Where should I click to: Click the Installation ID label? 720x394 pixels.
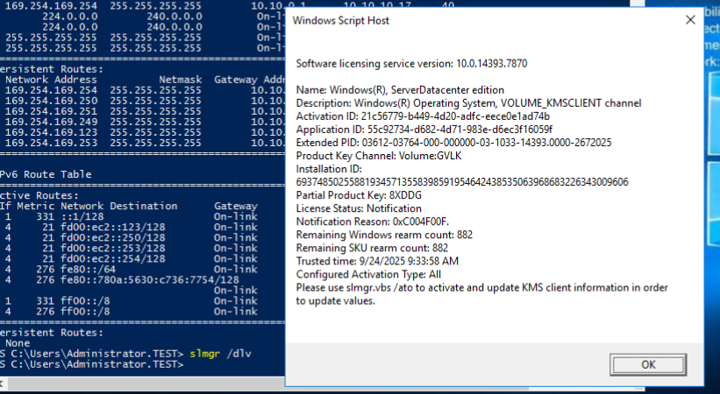point(329,169)
